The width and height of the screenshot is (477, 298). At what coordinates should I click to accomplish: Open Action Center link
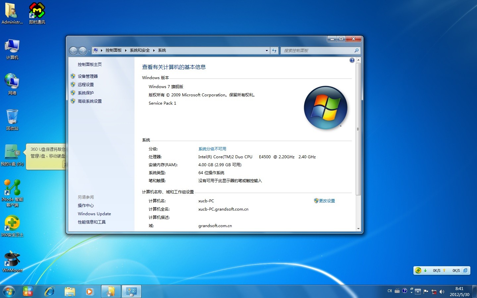[x=85, y=205]
